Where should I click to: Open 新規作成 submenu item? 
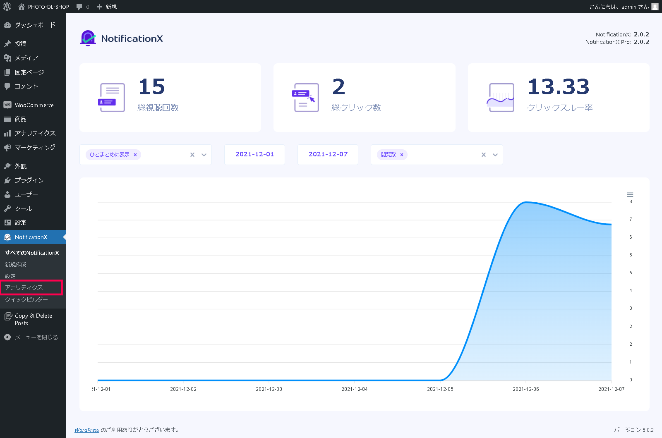[16, 264]
